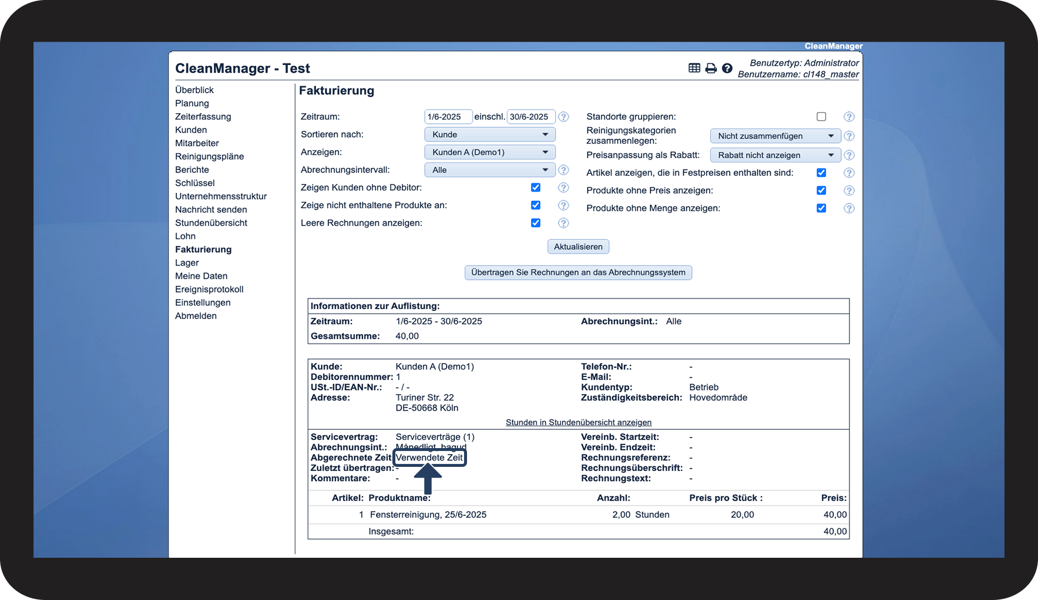Disable Produkte ohne Preis anzeigen checkbox
This screenshot has width=1038, height=600.
[x=821, y=191]
